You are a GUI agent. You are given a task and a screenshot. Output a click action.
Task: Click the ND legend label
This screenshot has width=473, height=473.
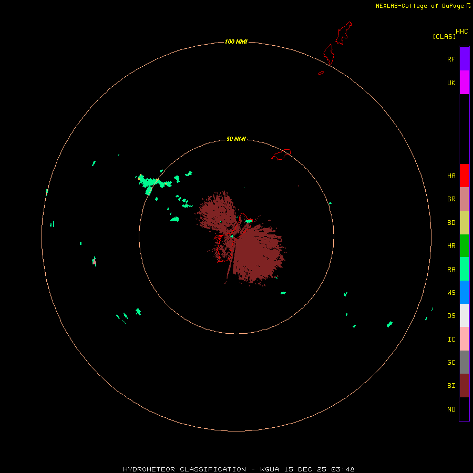click(x=451, y=409)
